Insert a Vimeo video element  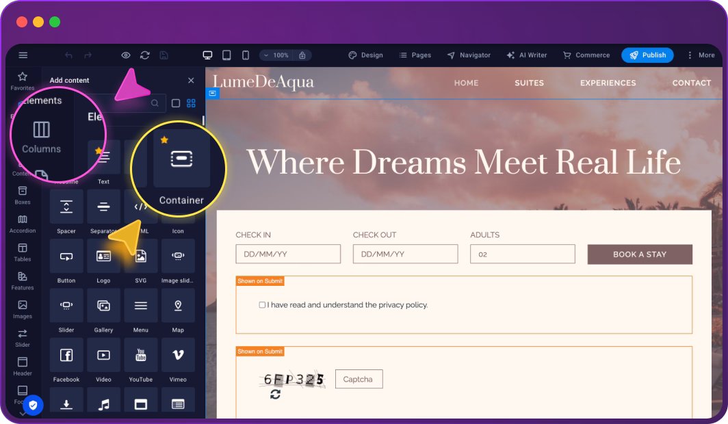(178, 355)
